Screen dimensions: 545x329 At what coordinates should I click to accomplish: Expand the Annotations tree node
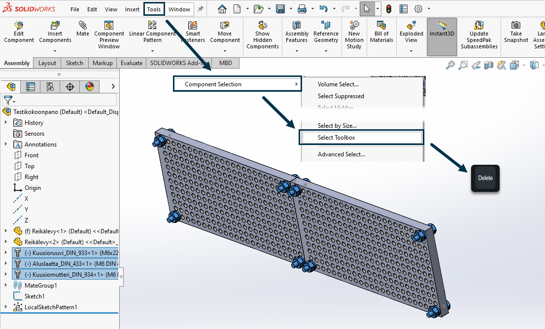(6, 144)
